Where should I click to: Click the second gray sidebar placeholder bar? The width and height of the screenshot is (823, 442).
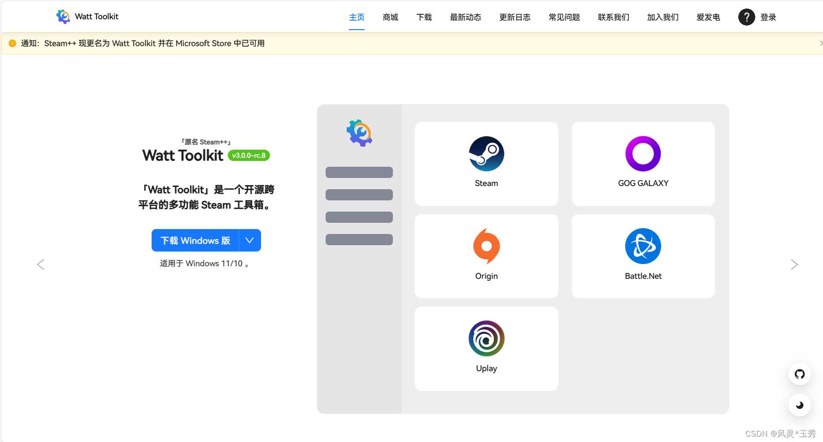[x=359, y=195]
